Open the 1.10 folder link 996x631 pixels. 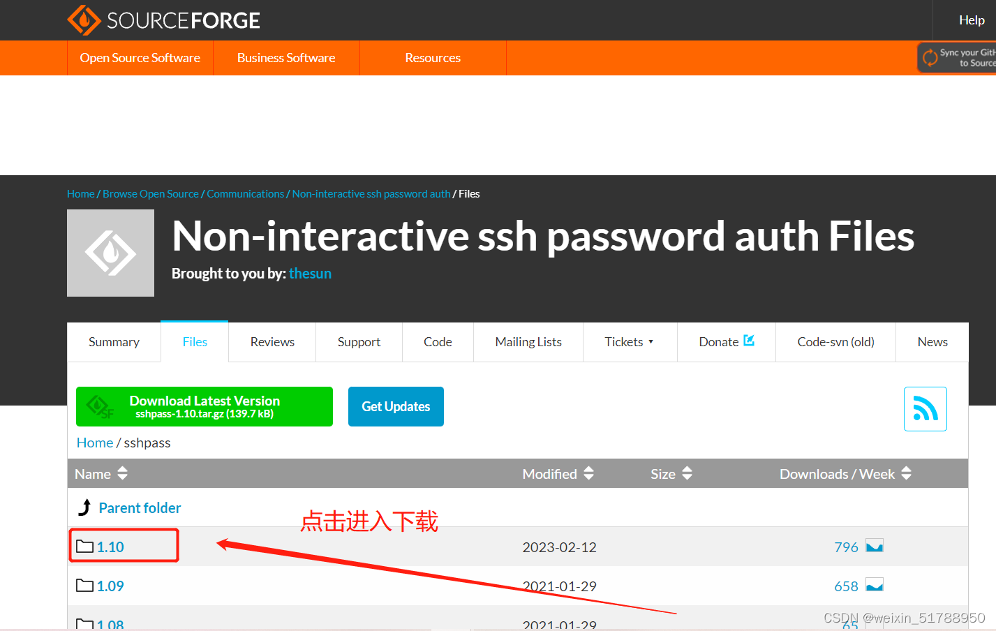110,547
